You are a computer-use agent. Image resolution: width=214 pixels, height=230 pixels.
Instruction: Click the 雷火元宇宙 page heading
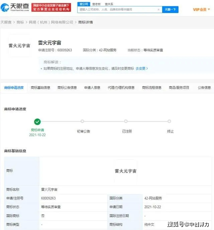50,43
